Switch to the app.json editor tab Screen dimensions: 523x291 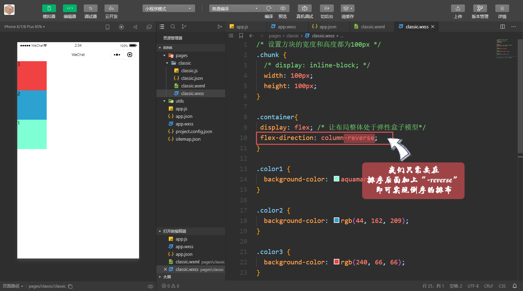click(329, 26)
